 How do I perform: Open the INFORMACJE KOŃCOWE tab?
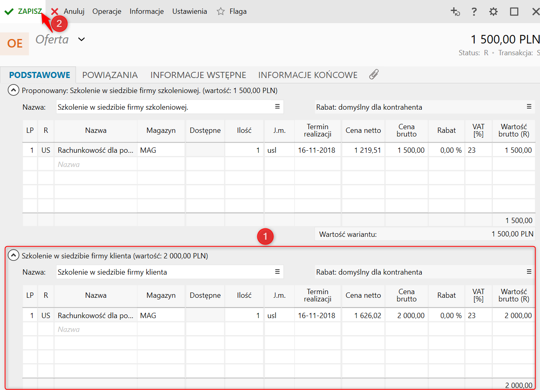tap(308, 75)
